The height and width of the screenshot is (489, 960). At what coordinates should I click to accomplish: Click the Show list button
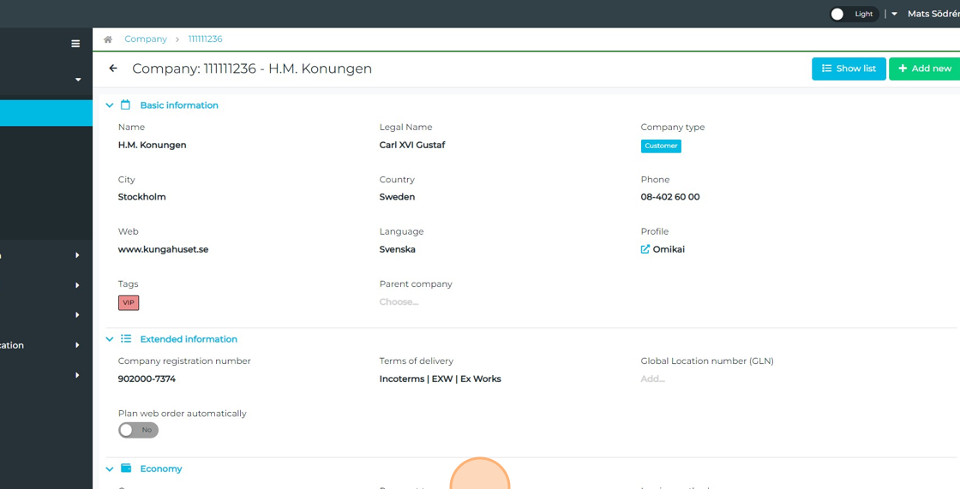849,69
